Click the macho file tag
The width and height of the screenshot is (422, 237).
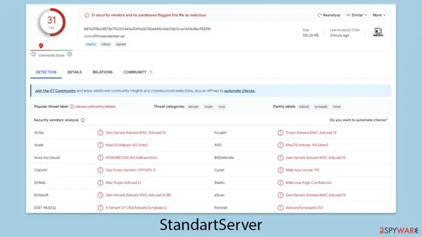tap(91, 44)
